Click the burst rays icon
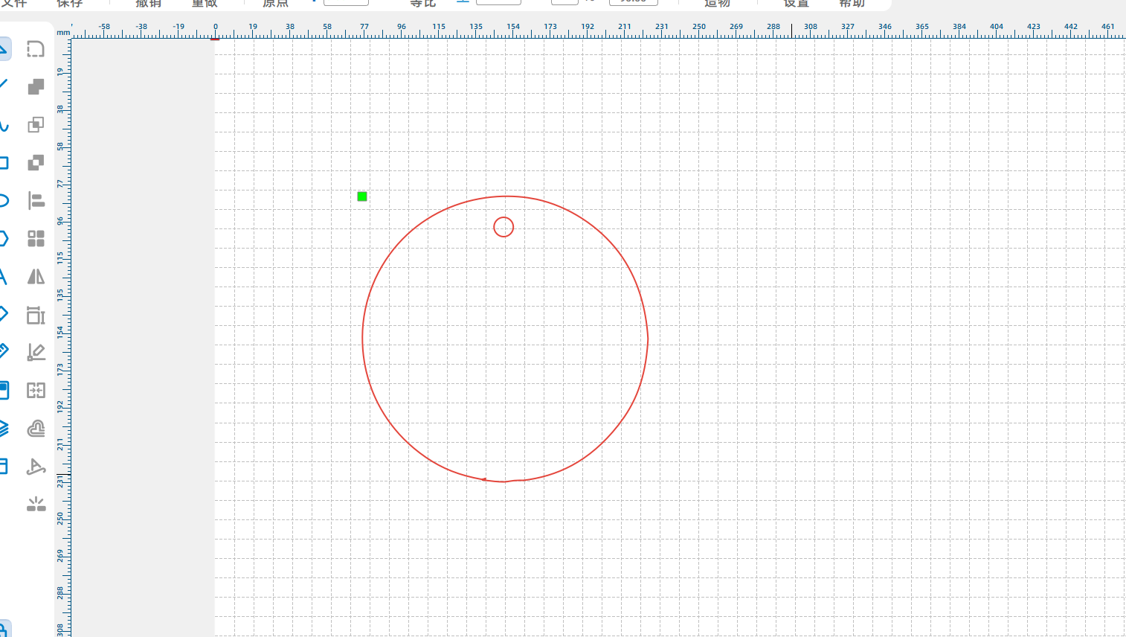 pos(36,505)
